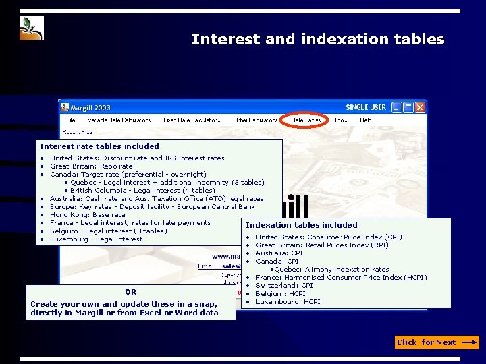
Task: Maximize the Margill 2003 window
Action: [x=408, y=107]
